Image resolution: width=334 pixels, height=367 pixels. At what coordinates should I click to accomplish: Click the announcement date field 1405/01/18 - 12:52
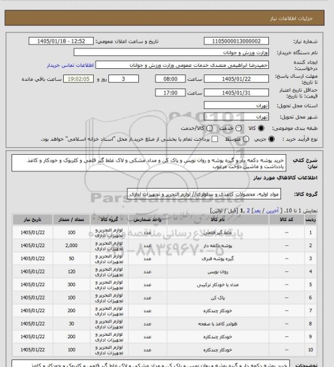pyautogui.click(x=61, y=41)
